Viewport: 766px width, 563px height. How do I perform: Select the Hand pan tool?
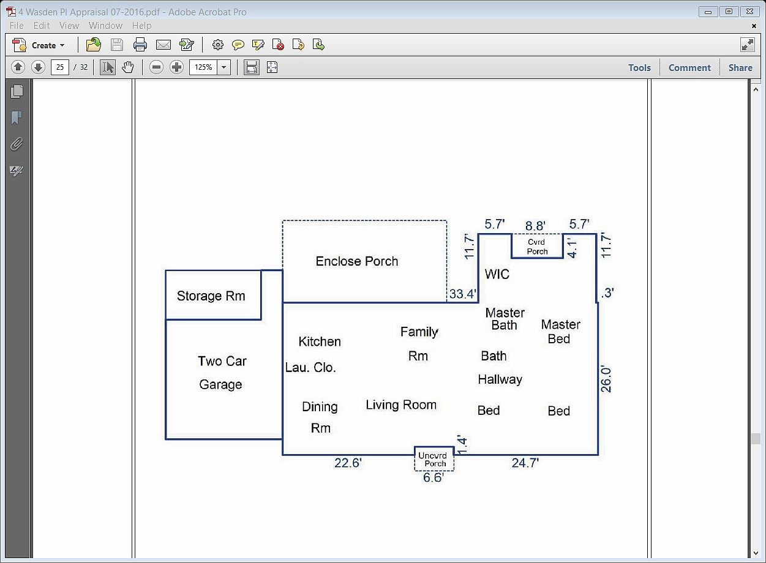(x=127, y=67)
